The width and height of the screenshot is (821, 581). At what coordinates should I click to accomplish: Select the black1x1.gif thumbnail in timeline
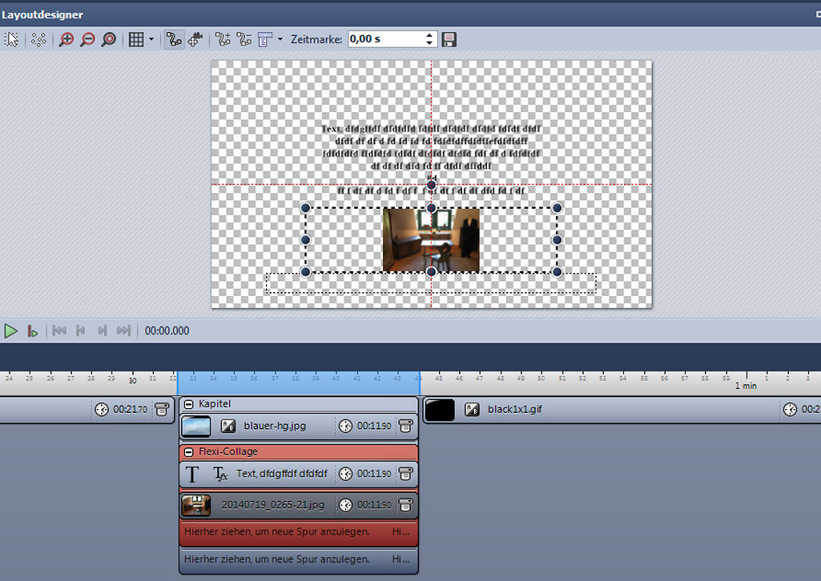[x=439, y=410]
